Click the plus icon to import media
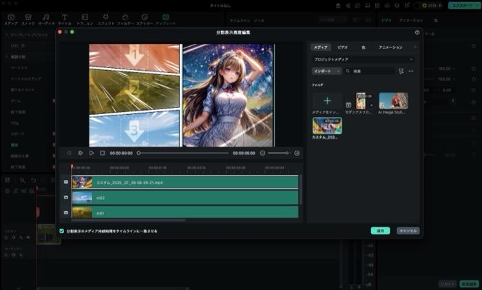The height and width of the screenshot is (290, 482). coord(327,100)
